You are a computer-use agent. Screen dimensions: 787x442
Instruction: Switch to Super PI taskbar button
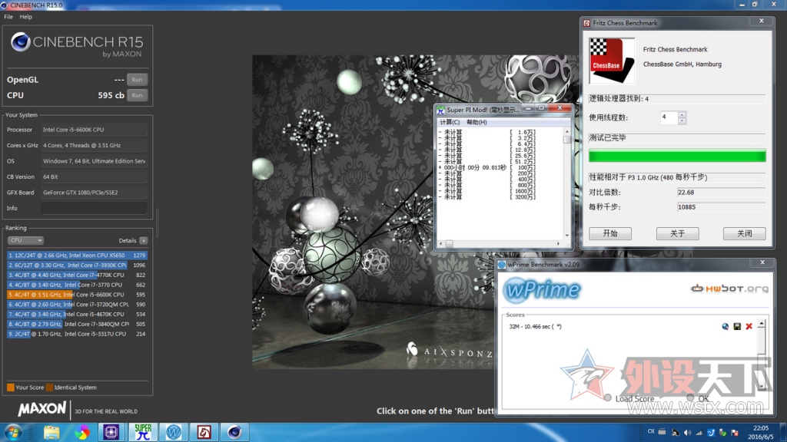click(x=143, y=432)
